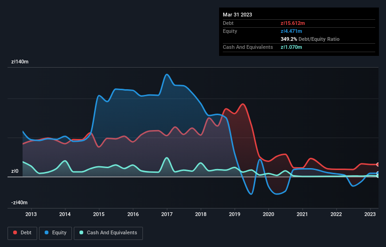Click the 2021 x-axis label
386x247 pixels.
(x=302, y=214)
